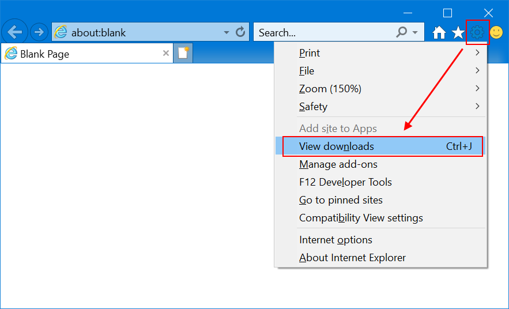Click the Tools gear icon

(477, 32)
